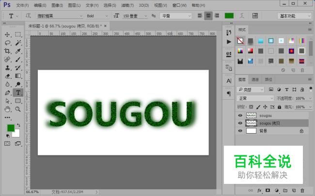Screen dimensions: 315x196
Task: Select the Eyedropper tool
Action: coord(18,51)
